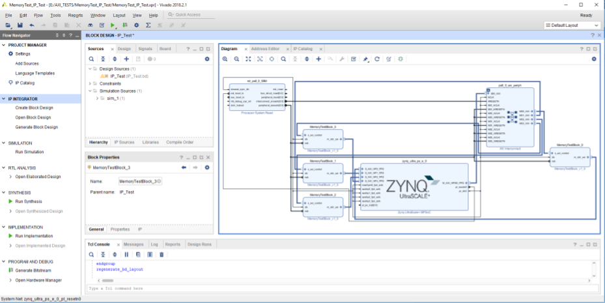Image resolution: width=605 pixels, height=303 pixels.
Task: Open Block Properties settings gear
Action: click(207, 167)
